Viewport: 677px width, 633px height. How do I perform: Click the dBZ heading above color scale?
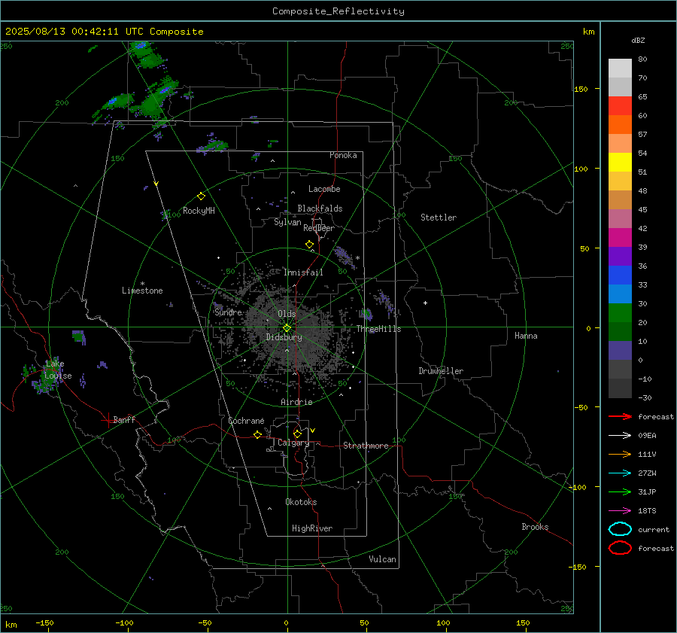638,40
